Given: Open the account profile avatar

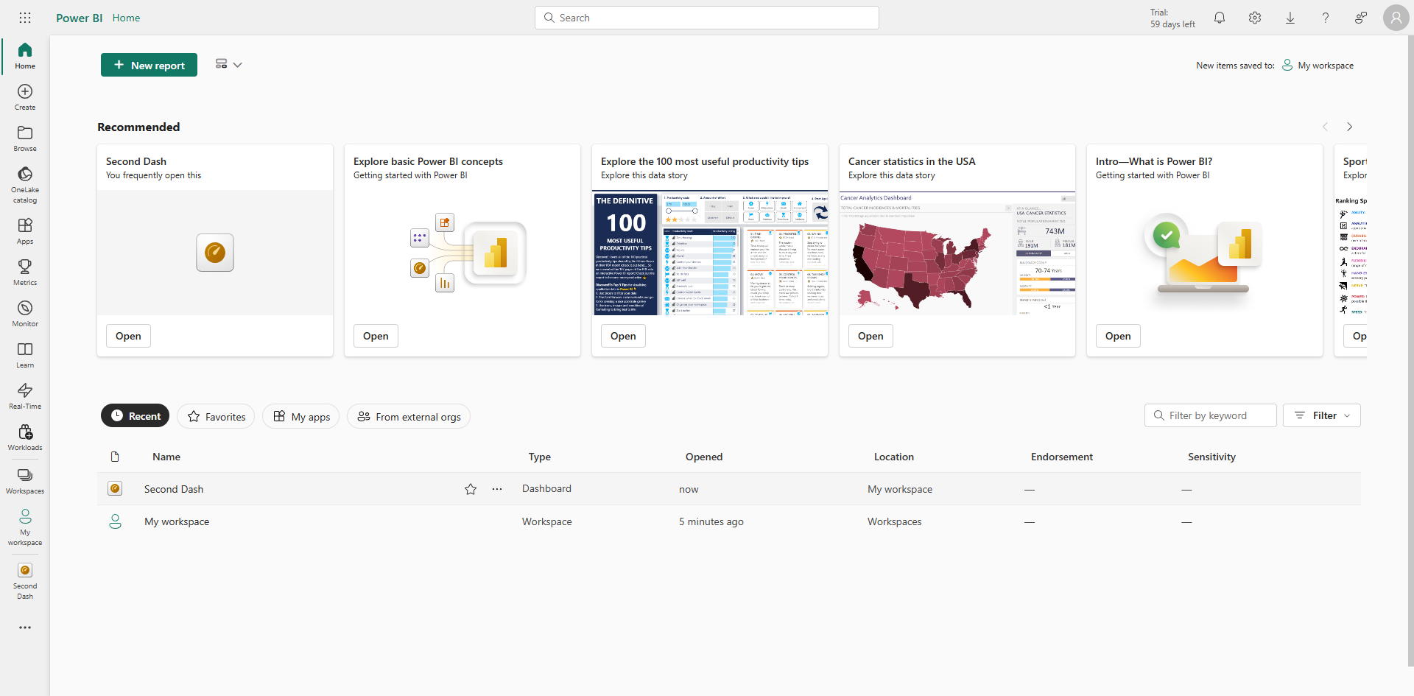Looking at the screenshot, I should pyautogui.click(x=1396, y=18).
